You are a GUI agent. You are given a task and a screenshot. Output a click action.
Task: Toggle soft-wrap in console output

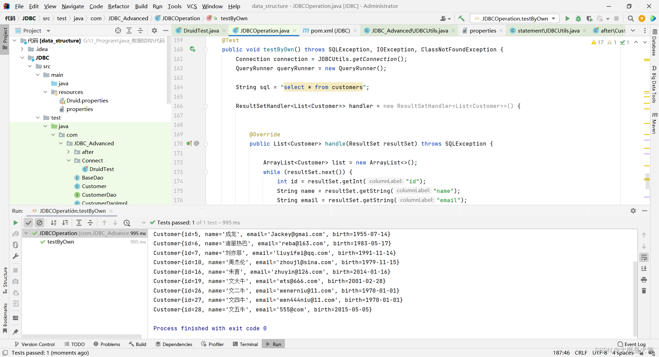coord(644,258)
